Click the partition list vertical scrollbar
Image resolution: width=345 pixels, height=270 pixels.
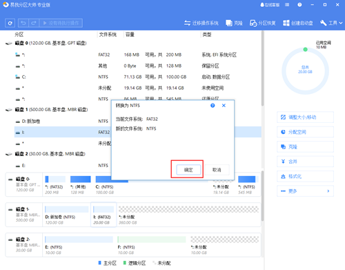coord(262,68)
